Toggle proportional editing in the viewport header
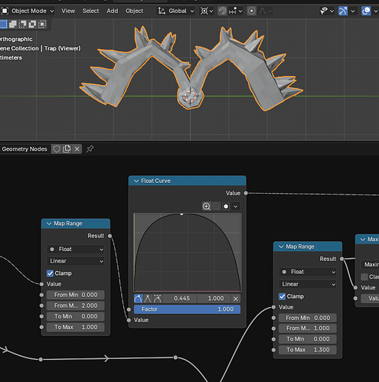The height and width of the screenshot is (382, 379). coord(252,11)
